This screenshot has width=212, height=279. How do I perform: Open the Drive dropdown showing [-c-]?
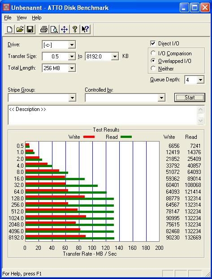pyautogui.click(x=72, y=44)
